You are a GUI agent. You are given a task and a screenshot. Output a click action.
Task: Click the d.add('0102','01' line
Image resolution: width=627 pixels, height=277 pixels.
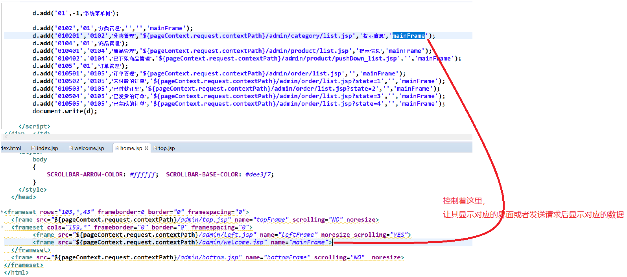click(x=113, y=28)
